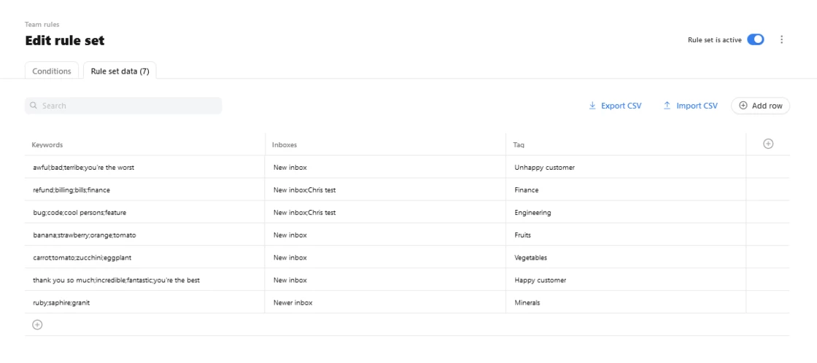817x363 pixels.
Task: Toggle the Rule set is active switch
Action: click(x=755, y=39)
